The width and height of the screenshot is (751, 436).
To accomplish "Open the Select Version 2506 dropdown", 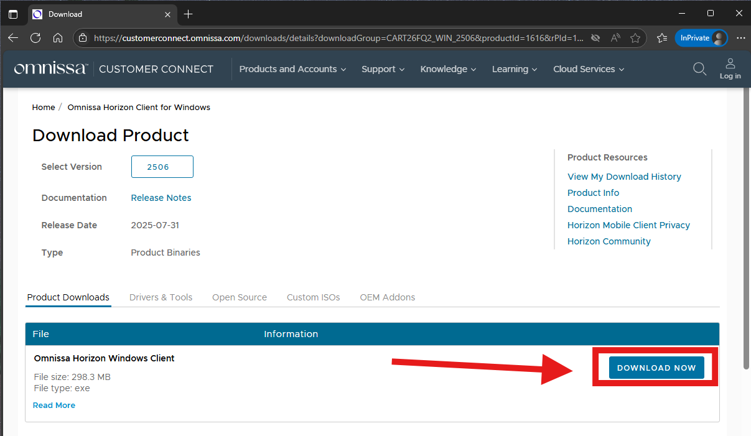I will tap(162, 167).
